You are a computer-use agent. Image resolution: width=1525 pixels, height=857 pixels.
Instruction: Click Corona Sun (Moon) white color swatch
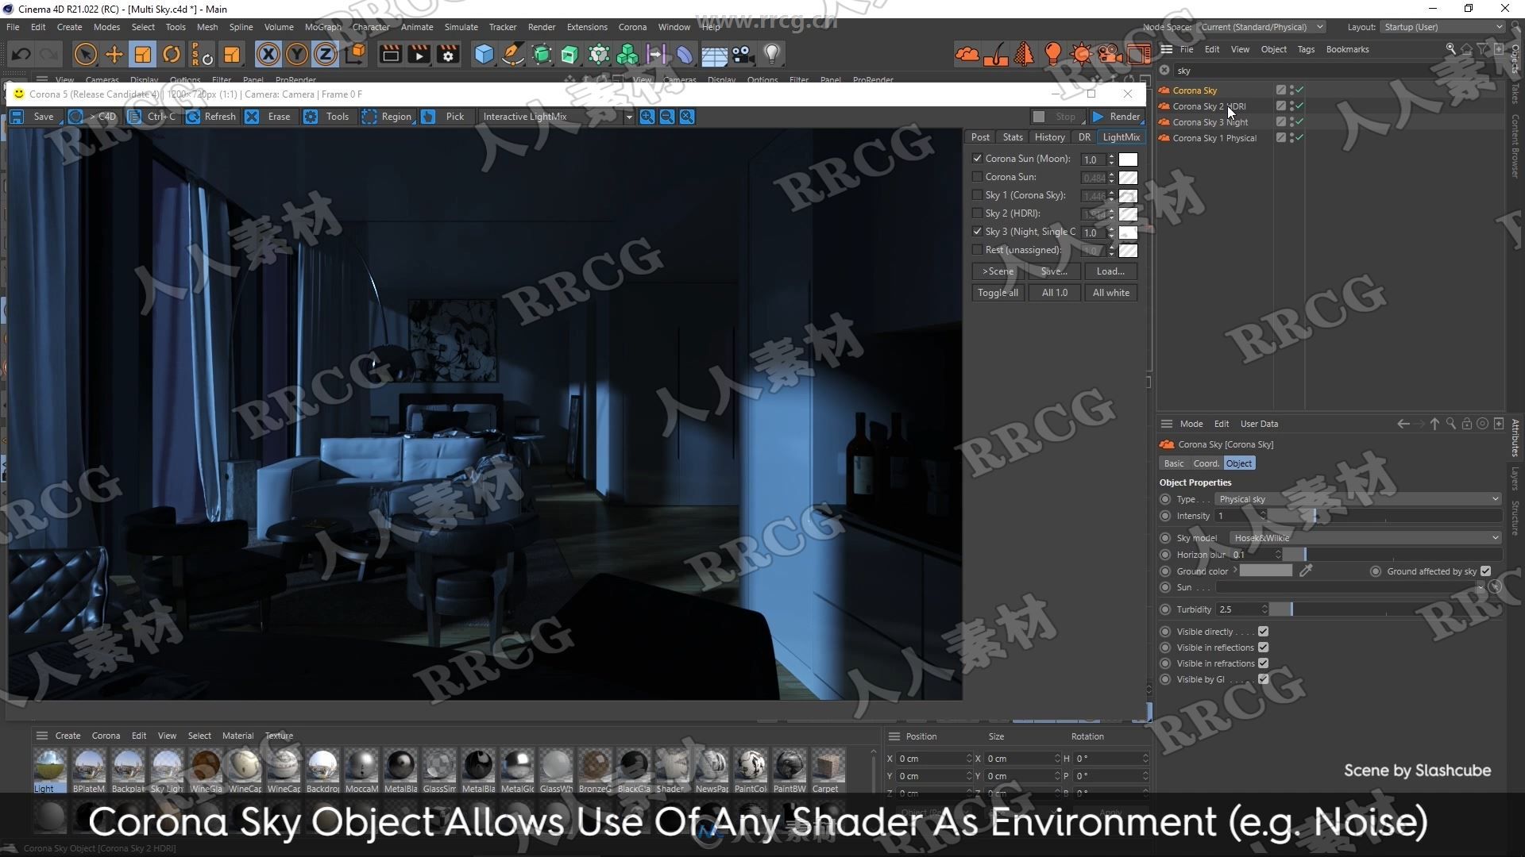pos(1128,159)
